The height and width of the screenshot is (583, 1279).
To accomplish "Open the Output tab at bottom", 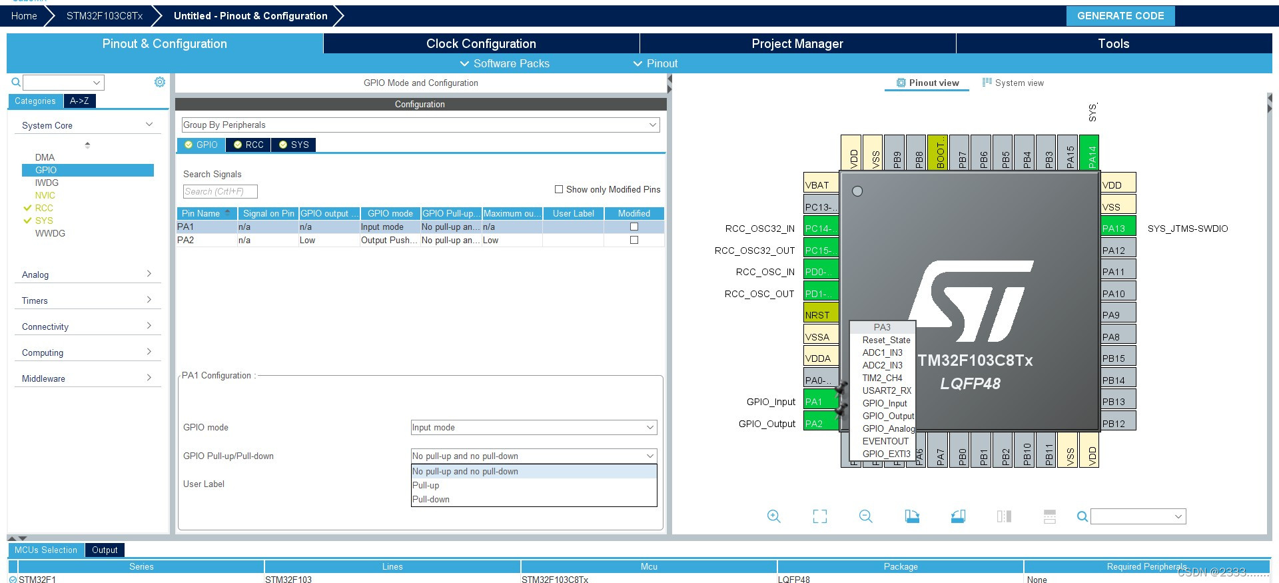I will click(105, 550).
